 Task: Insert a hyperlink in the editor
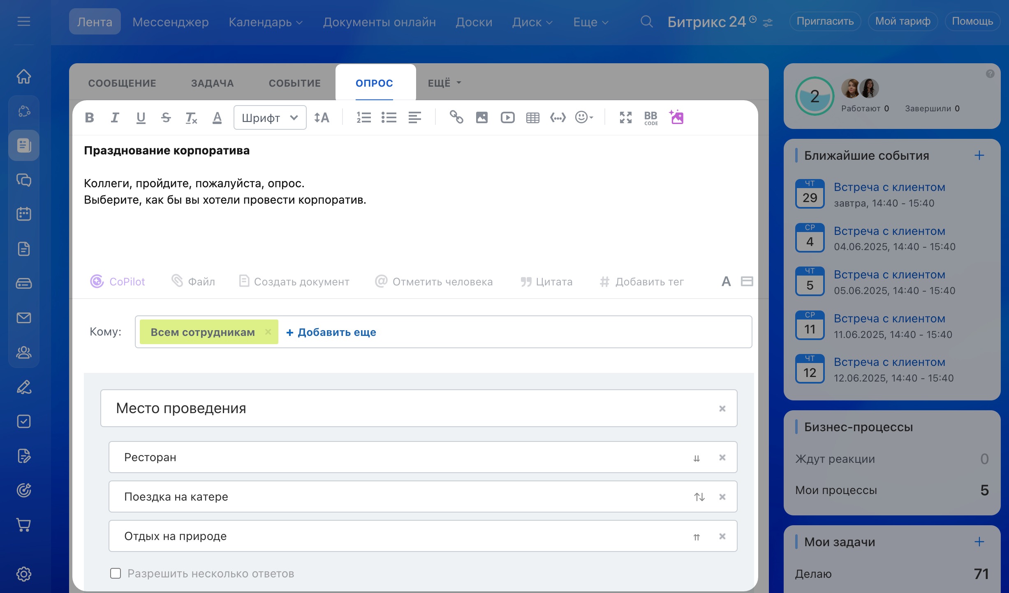[456, 118]
